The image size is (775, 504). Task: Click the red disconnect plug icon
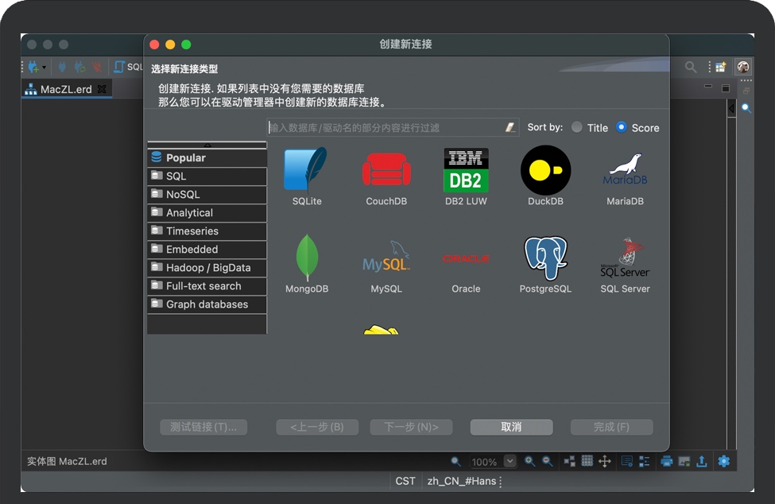point(97,67)
